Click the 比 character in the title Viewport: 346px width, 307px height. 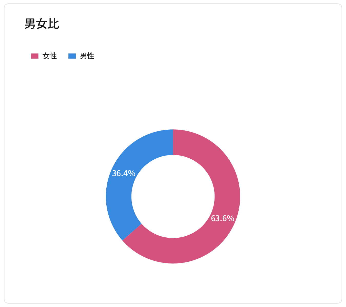click(54, 24)
